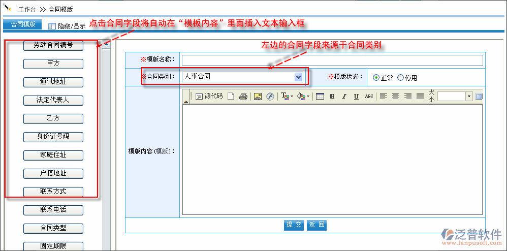
Task: Align text left
Action: (384, 97)
